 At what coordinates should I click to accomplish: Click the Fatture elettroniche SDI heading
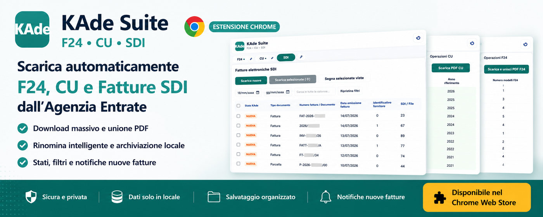pyautogui.click(x=256, y=70)
